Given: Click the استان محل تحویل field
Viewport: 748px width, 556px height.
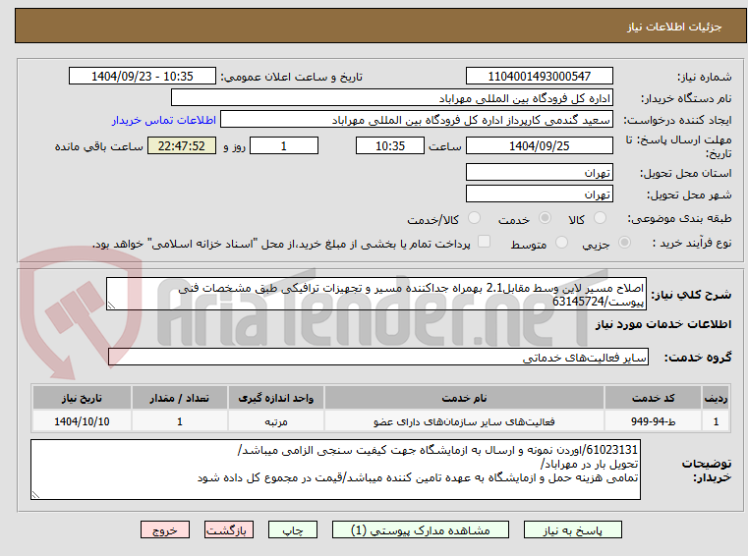Looking at the screenshot, I should (x=539, y=173).
